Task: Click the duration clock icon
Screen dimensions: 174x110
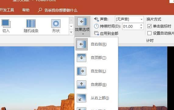Action: (x=96, y=26)
